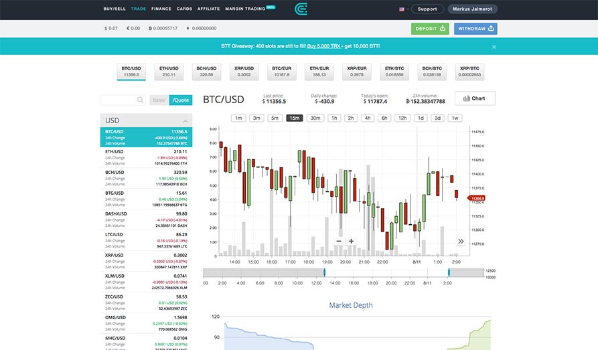Image resolution: width=598 pixels, height=350 pixels.
Task: Click the left timeline range slider handle
Action: pyautogui.click(x=324, y=272)
